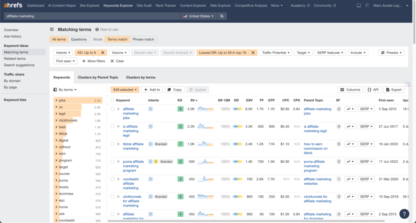
Task: Open Search suggestions in sidebar
Action: tap(19, 65)
